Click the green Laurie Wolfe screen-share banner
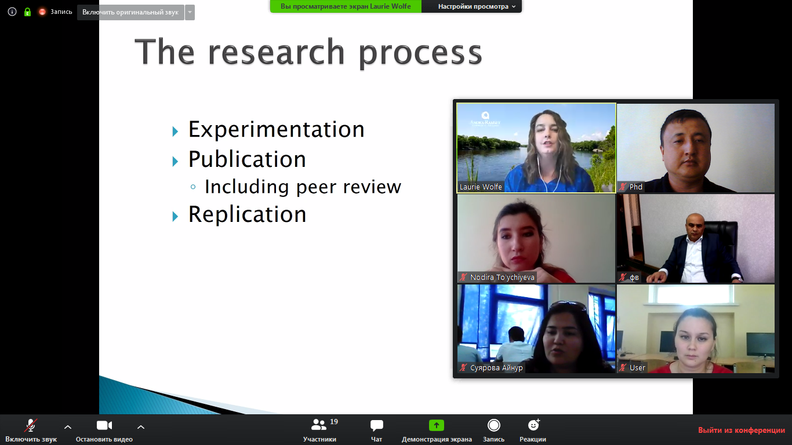The height and width of the screenshot is (445, 792). (346, 6)
